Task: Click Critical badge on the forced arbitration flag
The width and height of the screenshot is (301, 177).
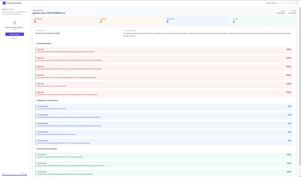Action: coord(289,75)
